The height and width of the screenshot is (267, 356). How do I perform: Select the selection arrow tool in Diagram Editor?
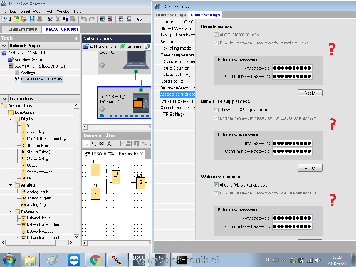[86, 143]
